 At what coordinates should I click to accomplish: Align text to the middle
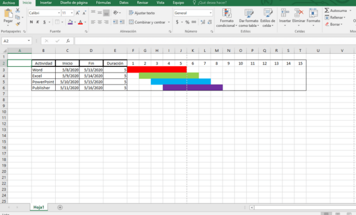click(99, 12)
